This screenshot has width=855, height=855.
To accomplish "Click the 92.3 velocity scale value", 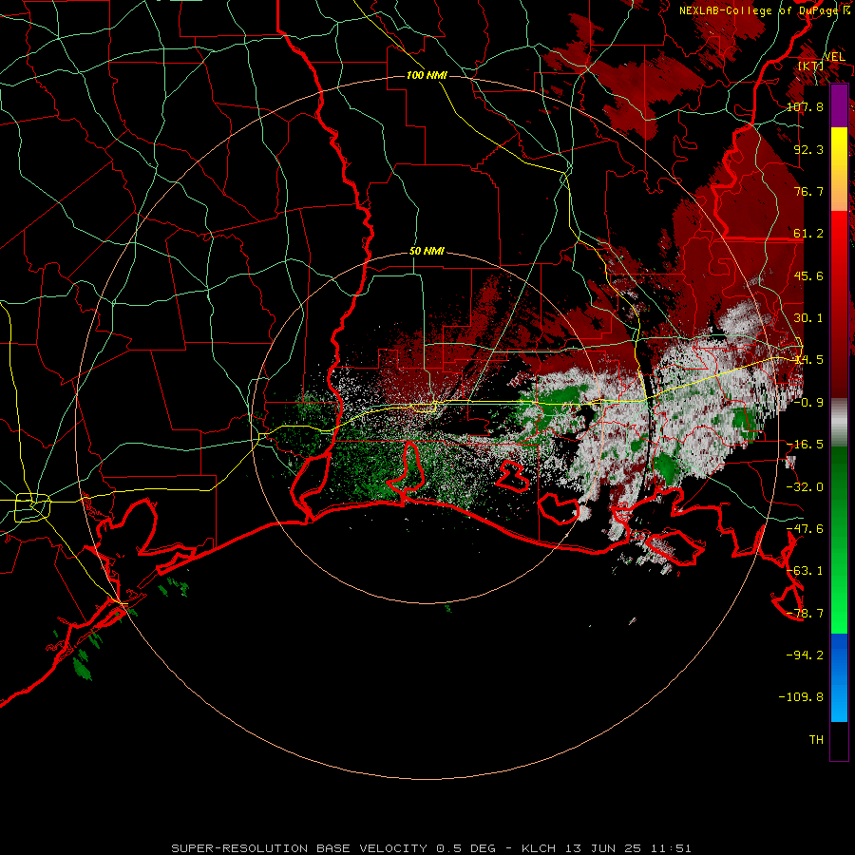I will point(808,149).
